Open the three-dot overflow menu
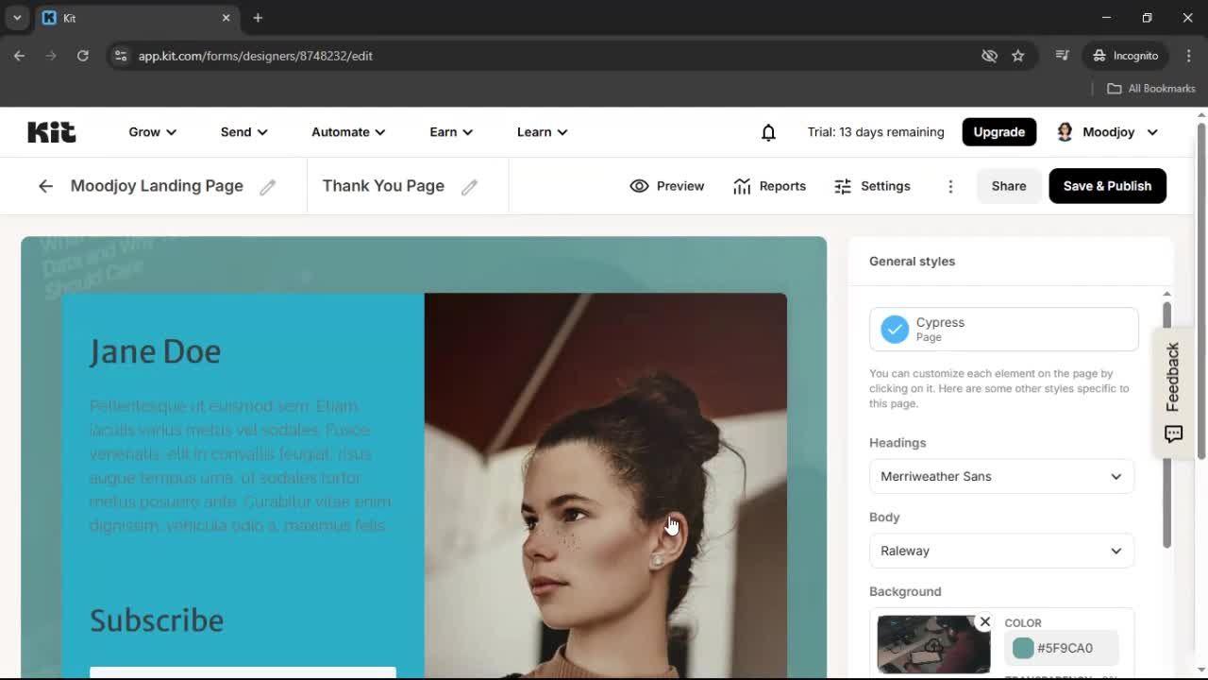Image resolution: width=1208 pixels, height=680 pixels. pos(950,186)
